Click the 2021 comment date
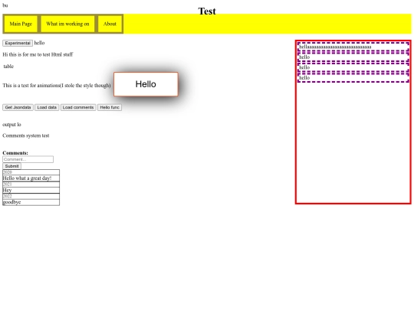 (x=31, y=184)
